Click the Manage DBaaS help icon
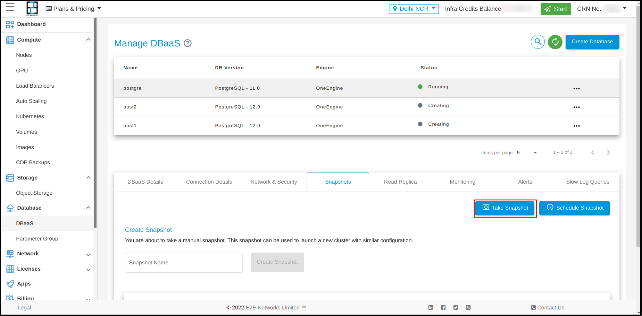The image size is (642, 316). point(187,43)
